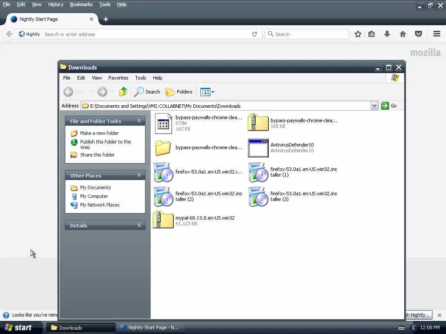
Task: Click the Nightly Search box
Action: coord(307,34)
